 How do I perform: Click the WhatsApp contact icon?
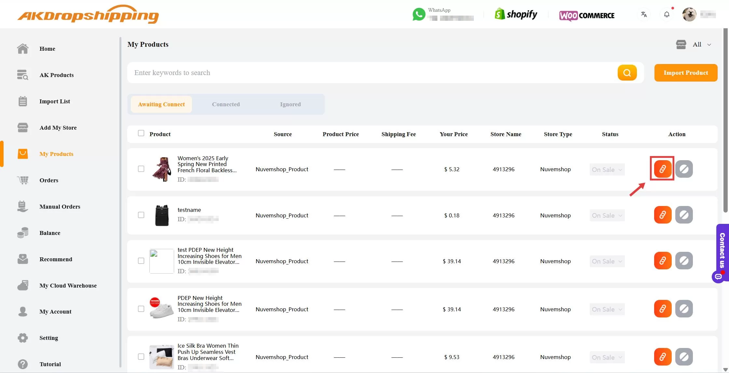point(419,14)
